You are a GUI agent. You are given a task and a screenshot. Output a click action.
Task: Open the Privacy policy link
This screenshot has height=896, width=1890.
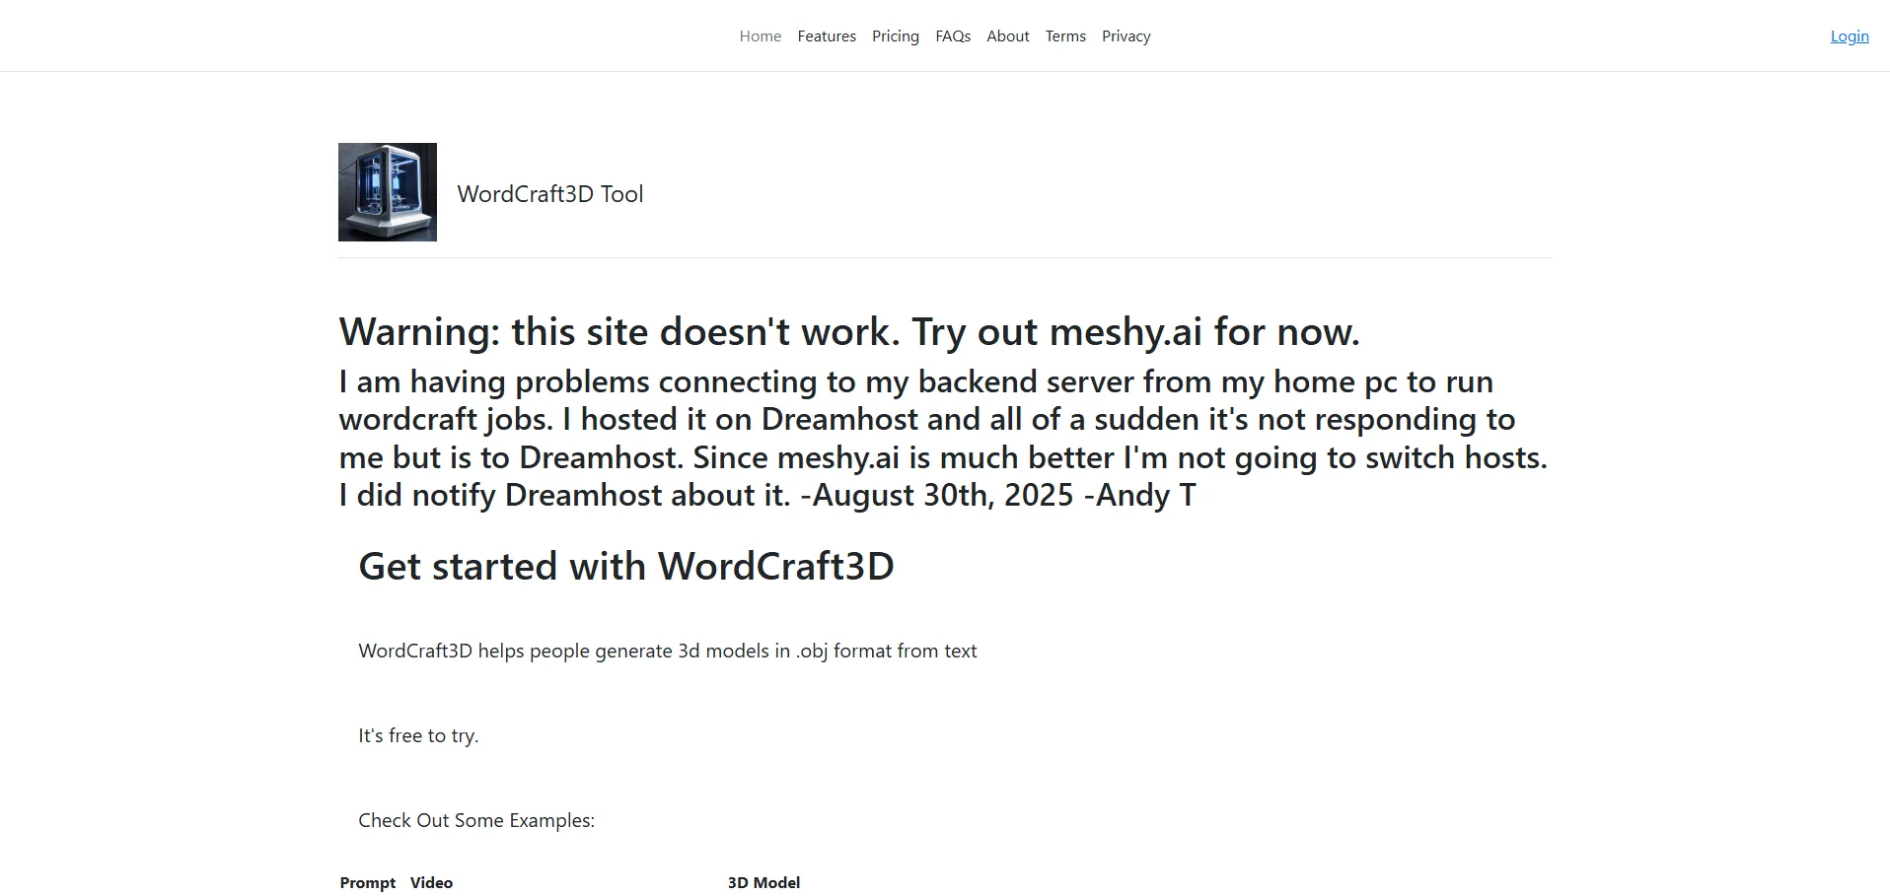click(1126, 36)
